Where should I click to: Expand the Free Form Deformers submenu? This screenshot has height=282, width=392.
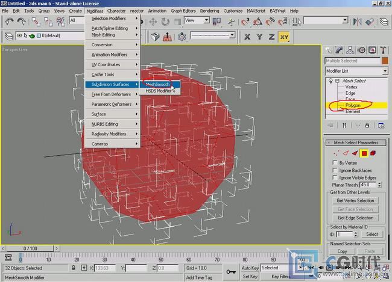pyautogui.click(x=113, y=94)
